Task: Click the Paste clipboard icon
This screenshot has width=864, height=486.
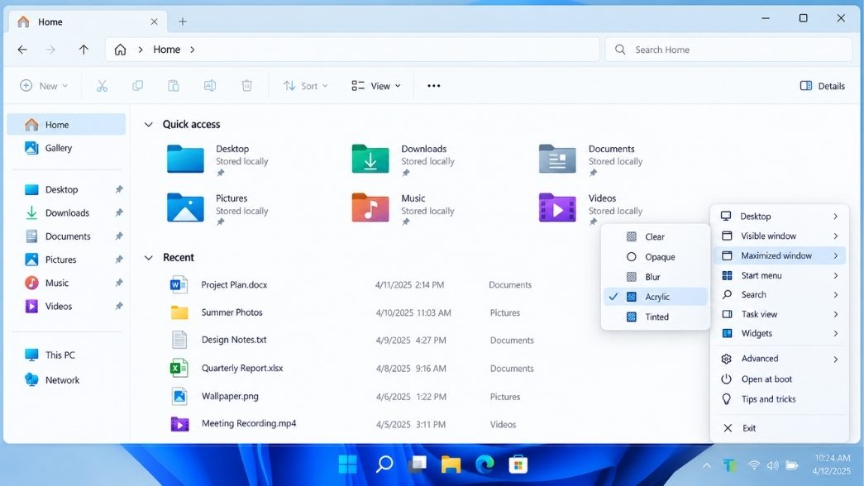Action: (174, 86)
